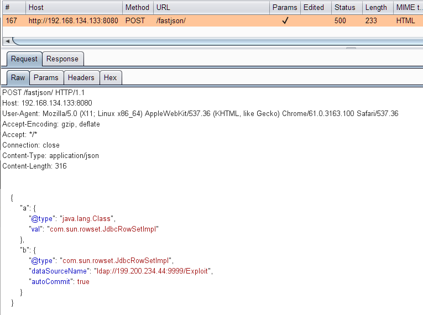This screenshot has width=423, height=315.
Task: Switch to the Request tab
Action: pos(24,59)
